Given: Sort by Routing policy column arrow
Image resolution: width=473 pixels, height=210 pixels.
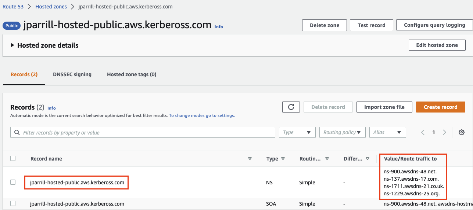Looking at the screenshot, I should [327, 159].
